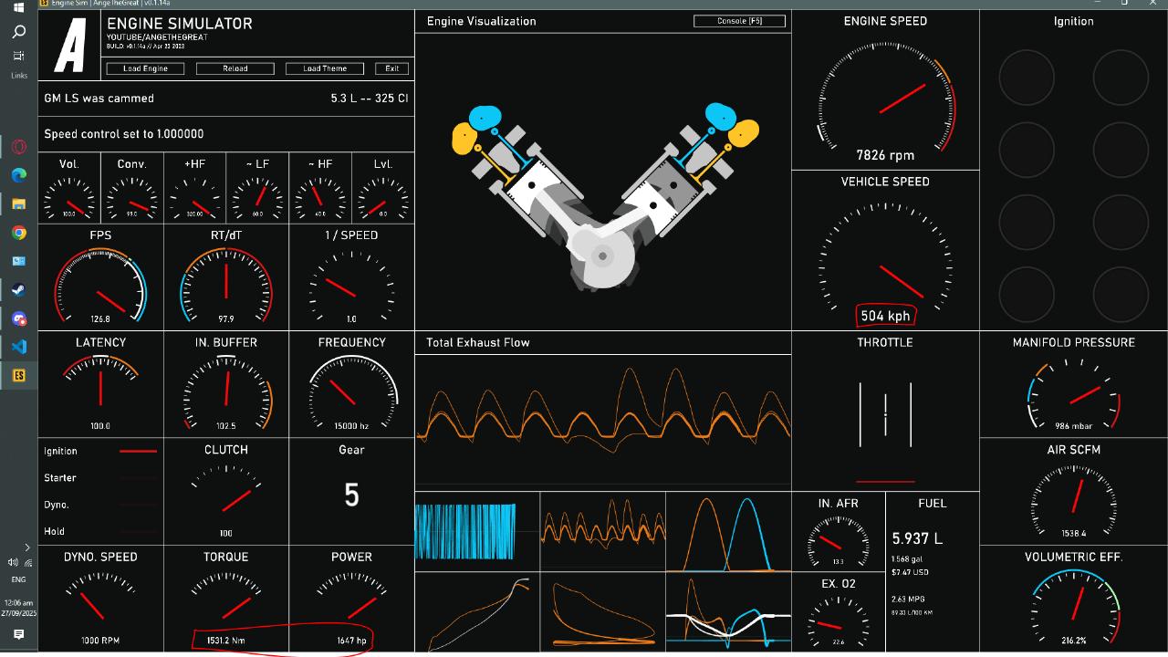Open Visual Studio Code from the taskbar
This screenshot has height=657, width=1168.
18,347
